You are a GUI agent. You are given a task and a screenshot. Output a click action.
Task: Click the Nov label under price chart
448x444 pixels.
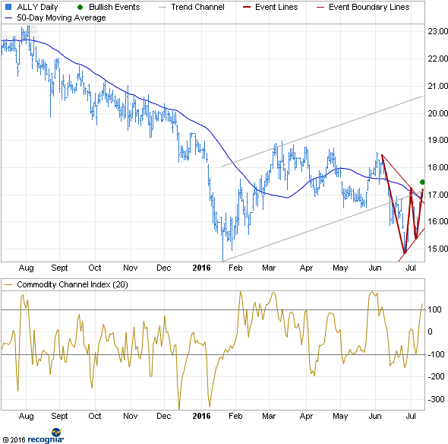pyautogui.click(x=131, y=268)
